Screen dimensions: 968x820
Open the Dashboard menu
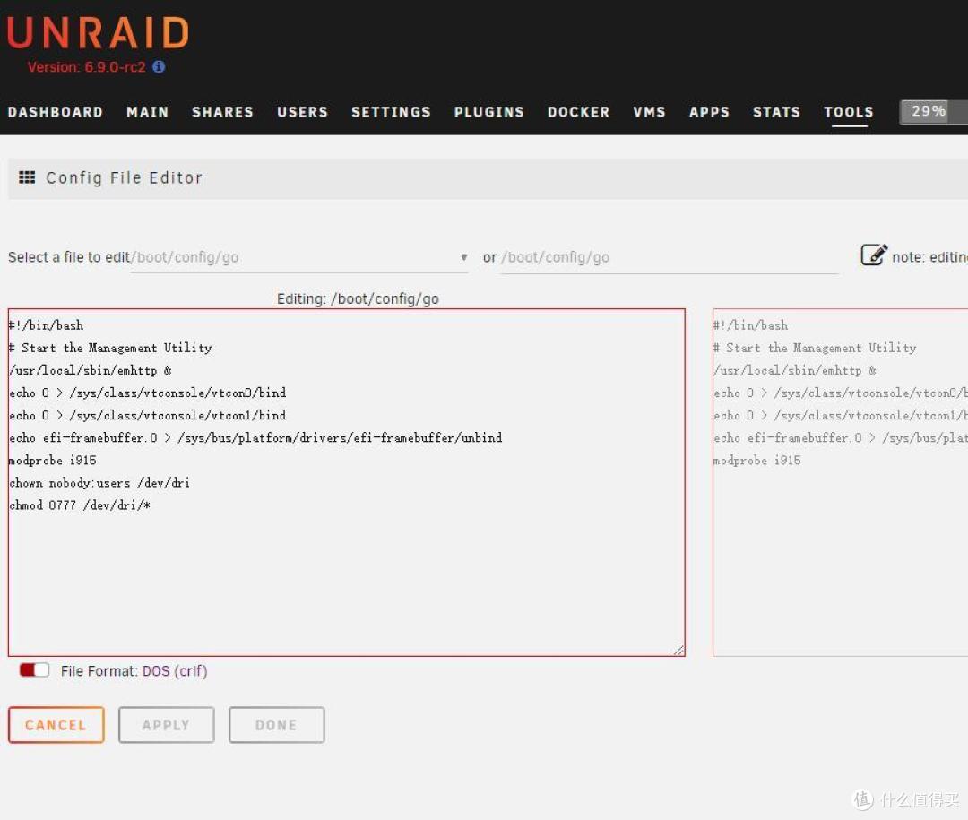pos(56,112)
